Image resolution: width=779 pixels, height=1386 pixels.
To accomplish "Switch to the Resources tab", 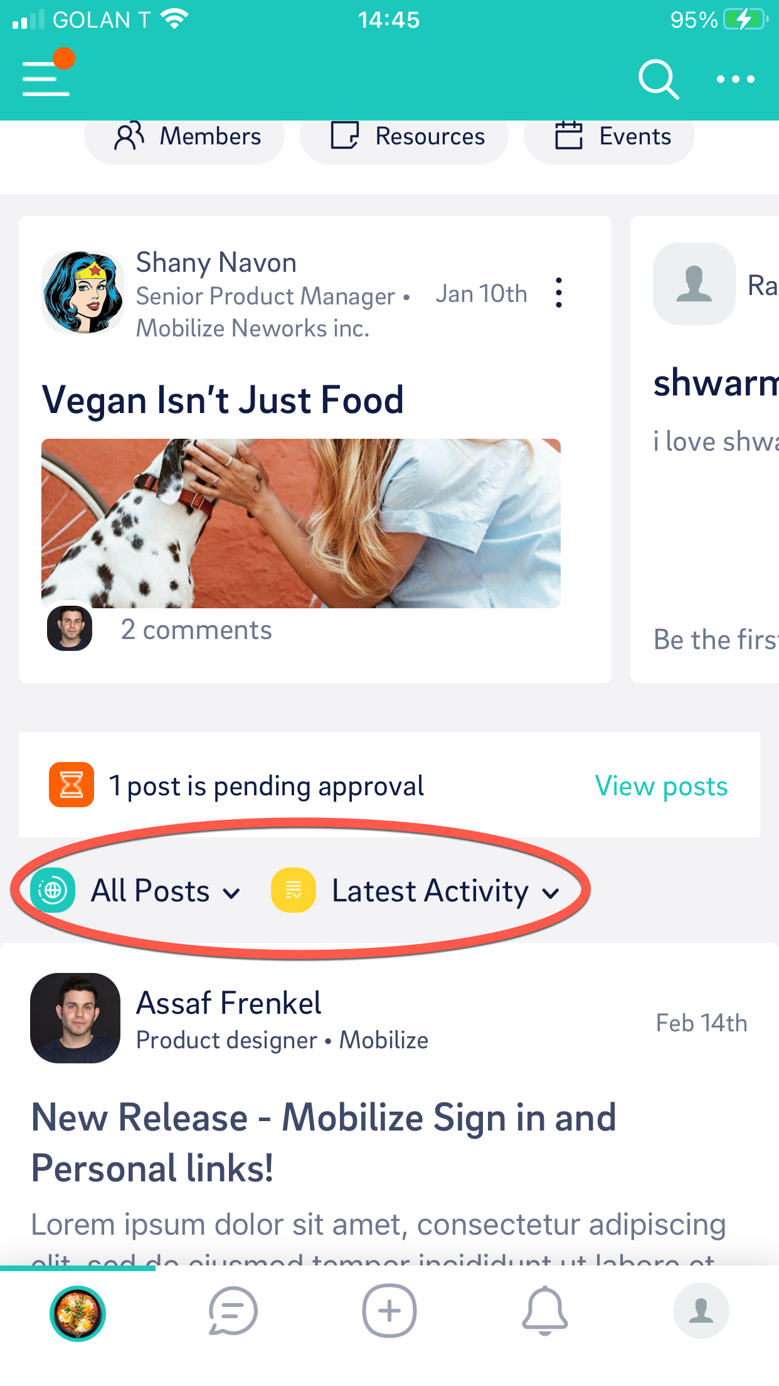I will point(404,137).
